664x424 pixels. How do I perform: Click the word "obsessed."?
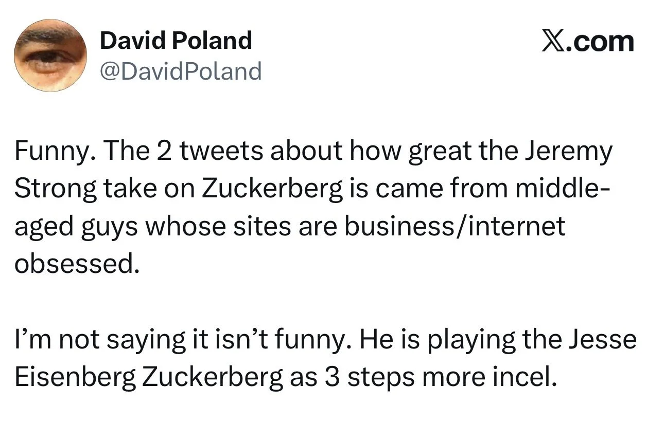point(77,263)
